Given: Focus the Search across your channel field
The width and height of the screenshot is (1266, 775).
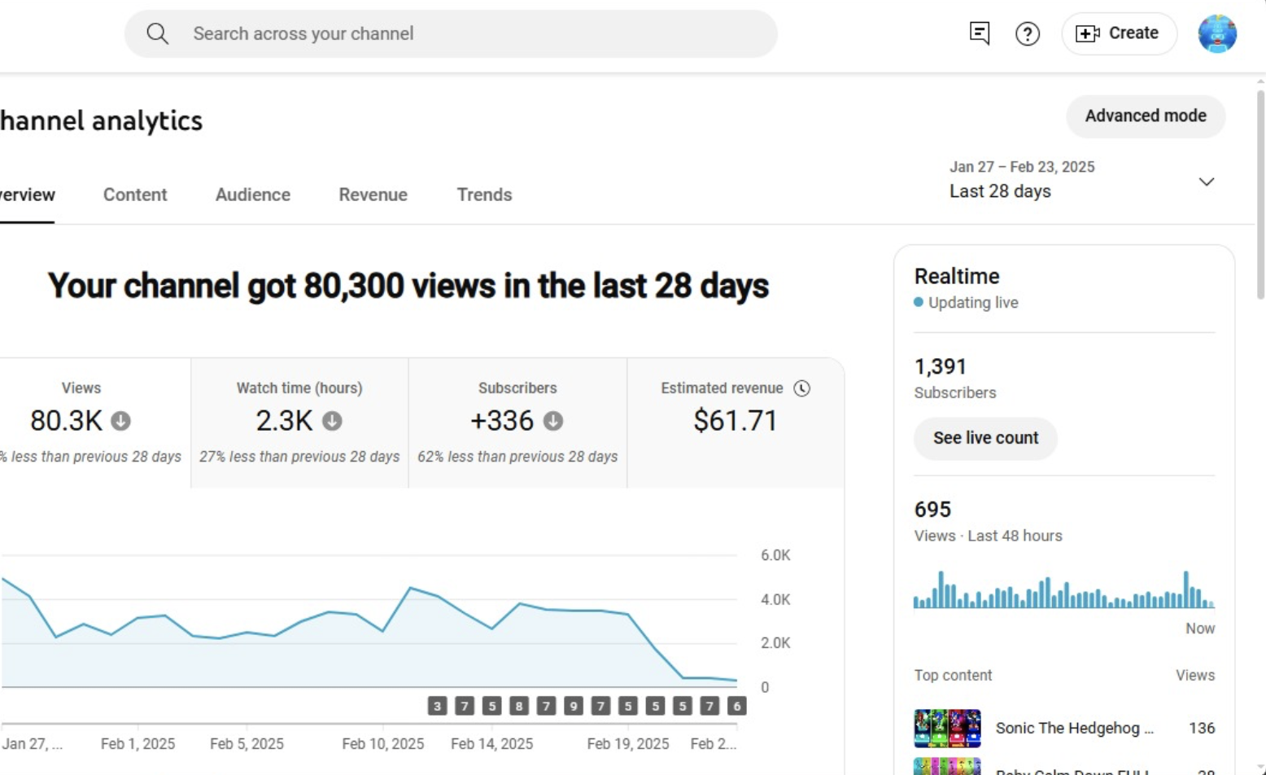Looking at the screenshot, I should point(451,33).
